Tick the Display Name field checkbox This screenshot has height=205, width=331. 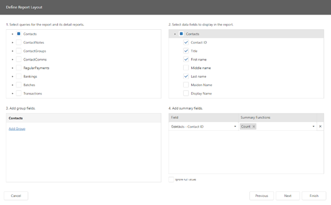click(186, 93)
